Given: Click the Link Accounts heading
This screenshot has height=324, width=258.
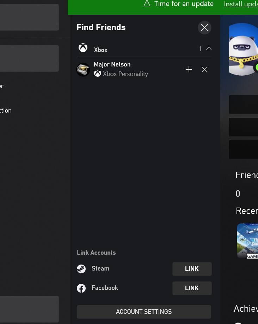Looking at the screenshot, I should coord(96,253).
